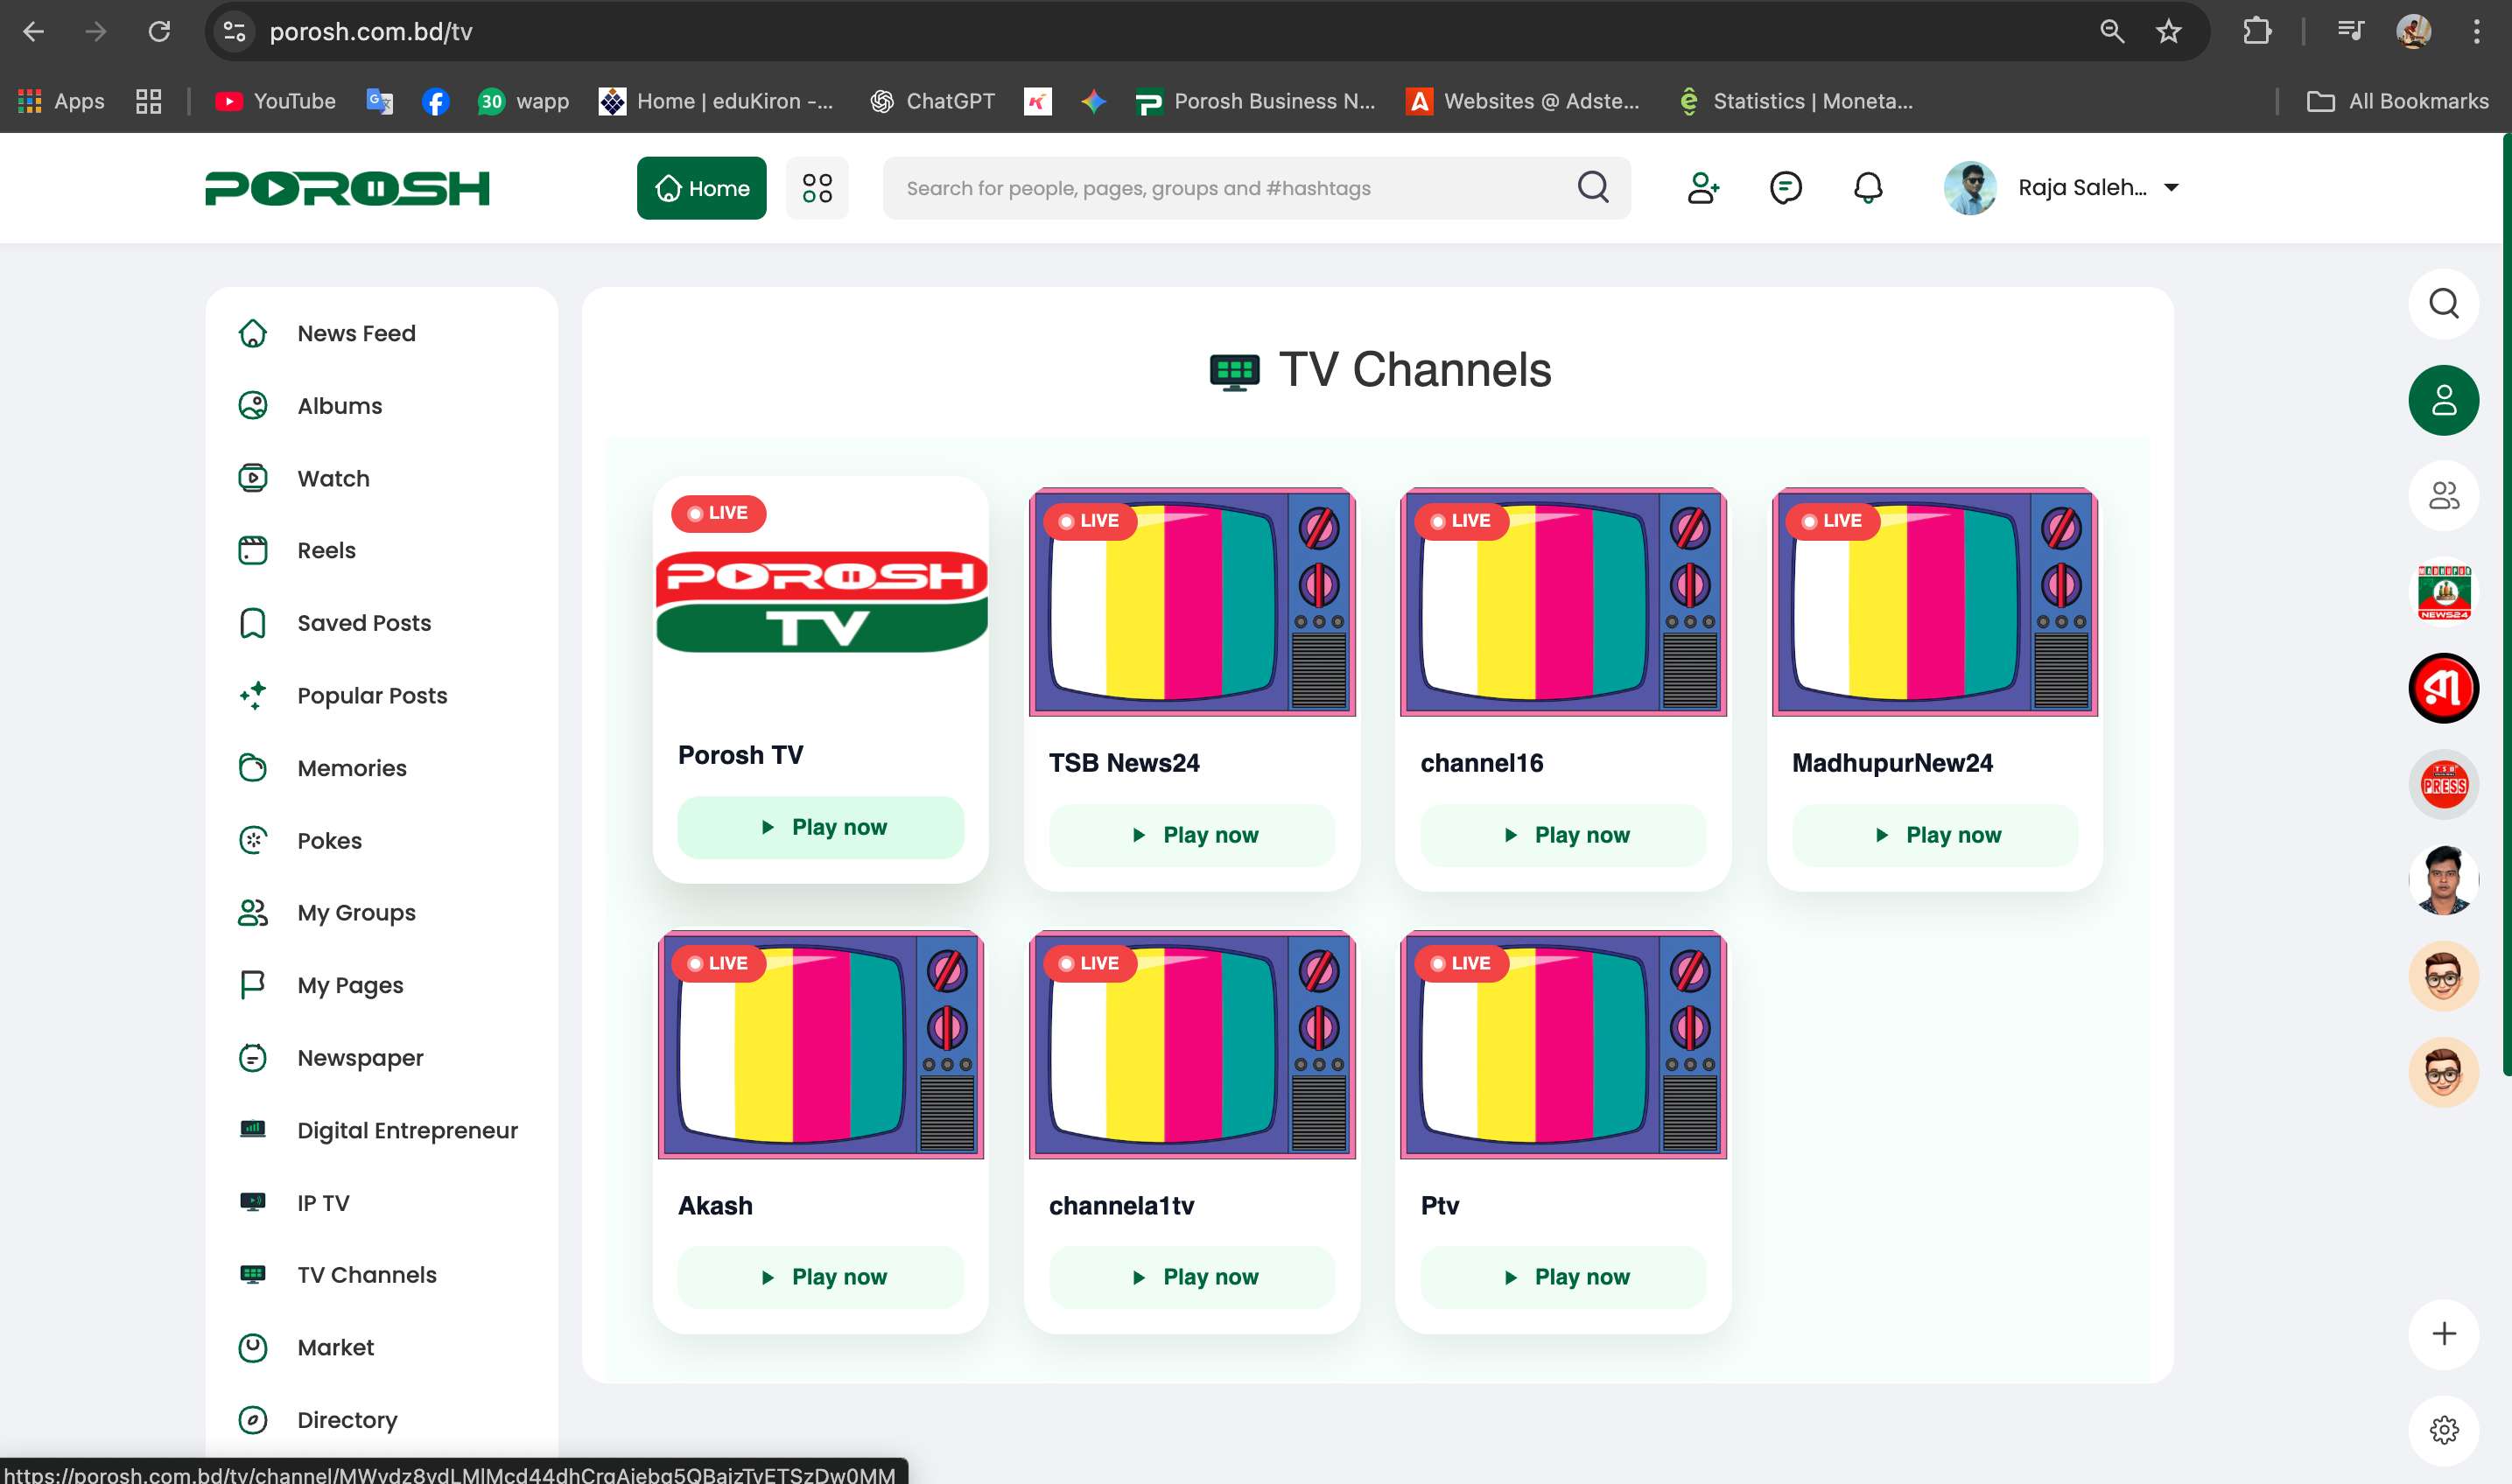The image size is (2512, 1484).
Task: Open the Chrome three-dot menu
Action: tap(2476, 32)
